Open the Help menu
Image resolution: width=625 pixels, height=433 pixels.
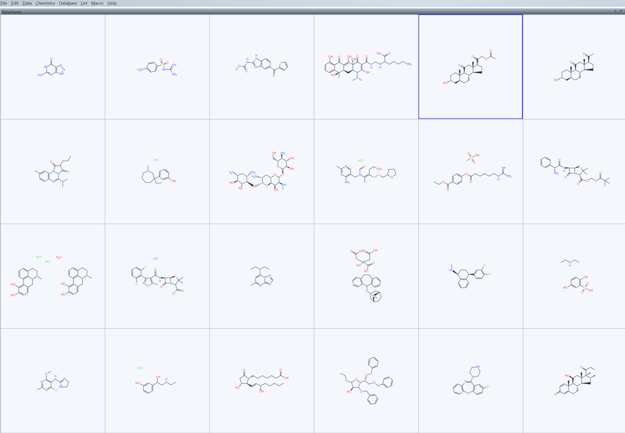pos(112,3)
